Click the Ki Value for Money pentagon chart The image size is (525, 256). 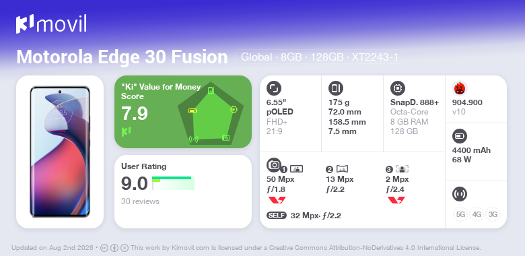[x=210, y=113]
